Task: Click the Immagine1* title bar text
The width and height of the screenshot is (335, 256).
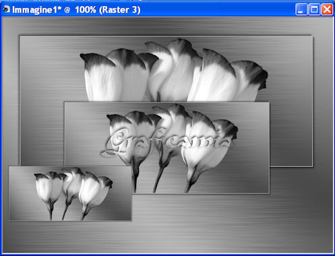Action: (x=76, y=10)
